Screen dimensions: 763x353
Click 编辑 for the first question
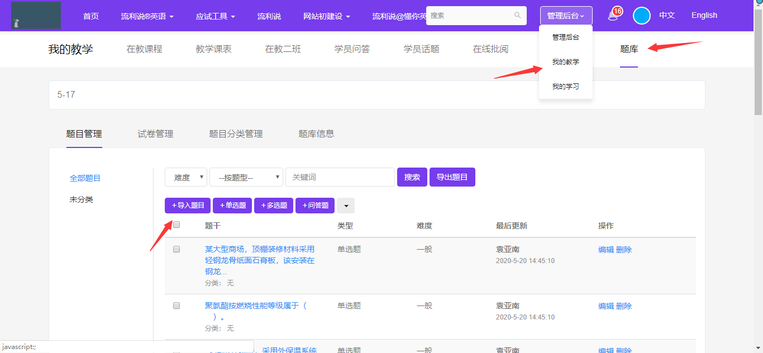point(605,250)
